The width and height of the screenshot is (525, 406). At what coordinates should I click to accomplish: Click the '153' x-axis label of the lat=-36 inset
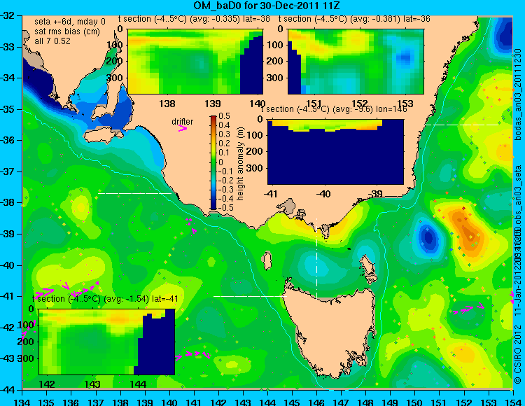pyautogui.click(x=405, y=103)
